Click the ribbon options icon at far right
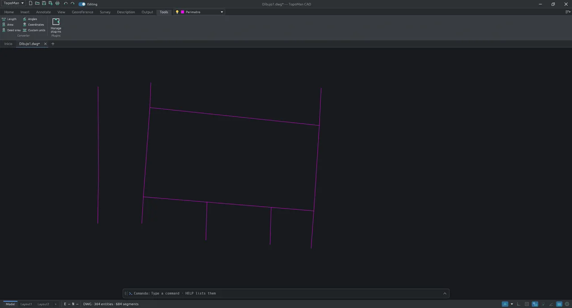This screenshot has width=572, height=308. (568, 12)
